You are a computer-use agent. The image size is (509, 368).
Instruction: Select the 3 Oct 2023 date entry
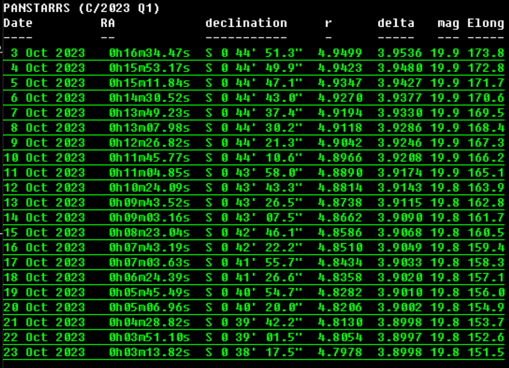(48, 53)
